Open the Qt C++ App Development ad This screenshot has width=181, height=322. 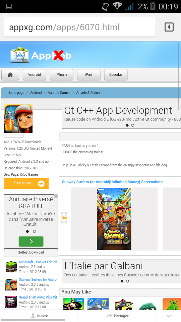(x=121, y=116)
